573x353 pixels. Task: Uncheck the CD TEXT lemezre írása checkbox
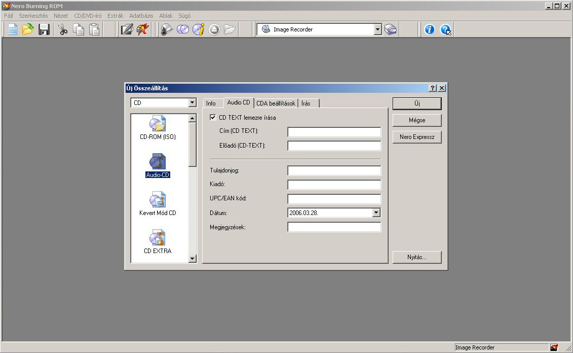(213, 118)
